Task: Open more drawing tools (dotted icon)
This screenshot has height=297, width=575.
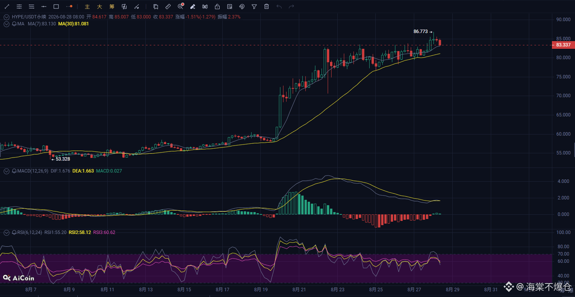Action: click(69, 7)
